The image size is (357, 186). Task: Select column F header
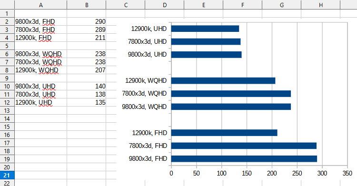coord(243,5)
